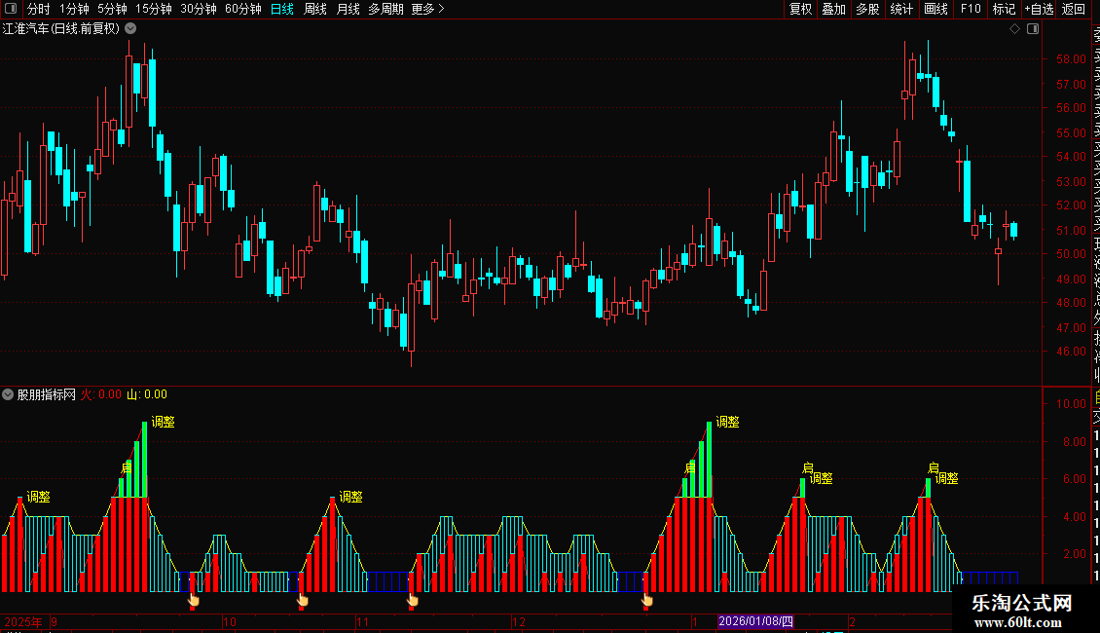
Task: Select the 5分钟 period tab
Action: coord(112,9)
